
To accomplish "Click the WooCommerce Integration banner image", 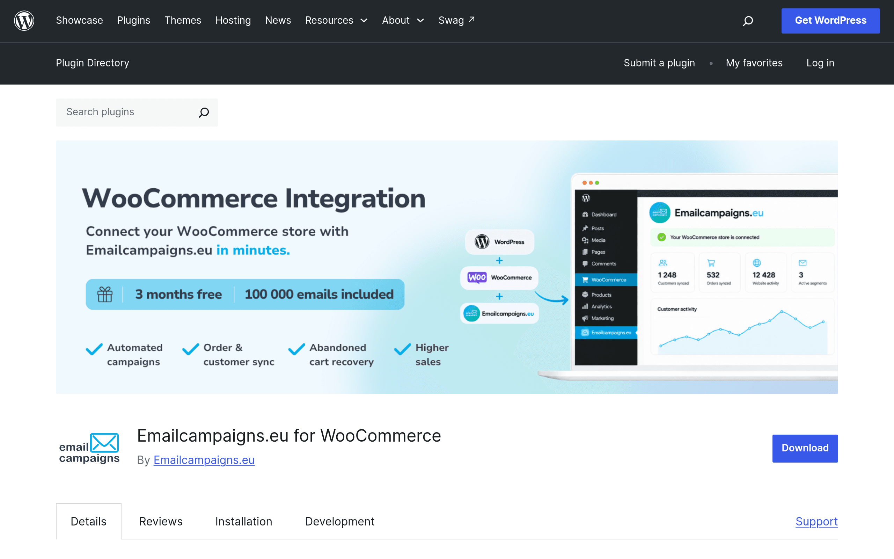I will (447, 267).
